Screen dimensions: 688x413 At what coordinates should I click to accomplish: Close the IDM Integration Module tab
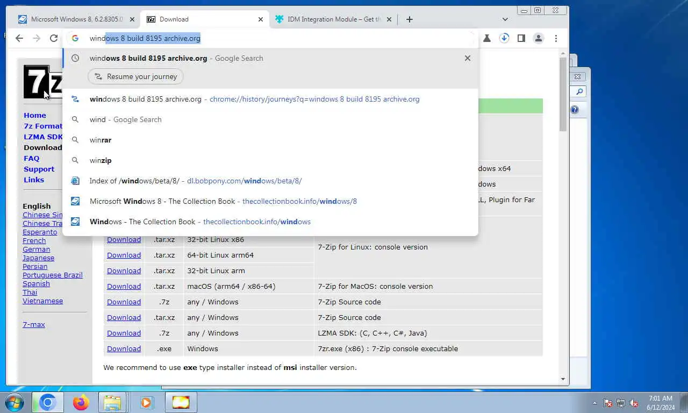[389, 19]
